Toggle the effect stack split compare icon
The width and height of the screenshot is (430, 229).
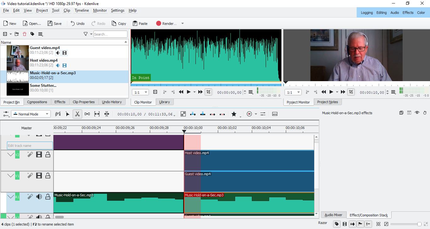point(409,113)
